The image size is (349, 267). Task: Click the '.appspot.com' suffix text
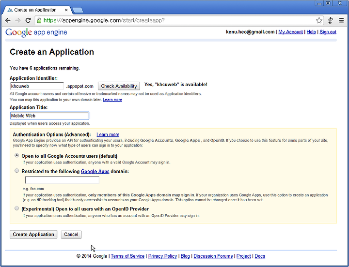pyautogui.click(x=79, y=86)
